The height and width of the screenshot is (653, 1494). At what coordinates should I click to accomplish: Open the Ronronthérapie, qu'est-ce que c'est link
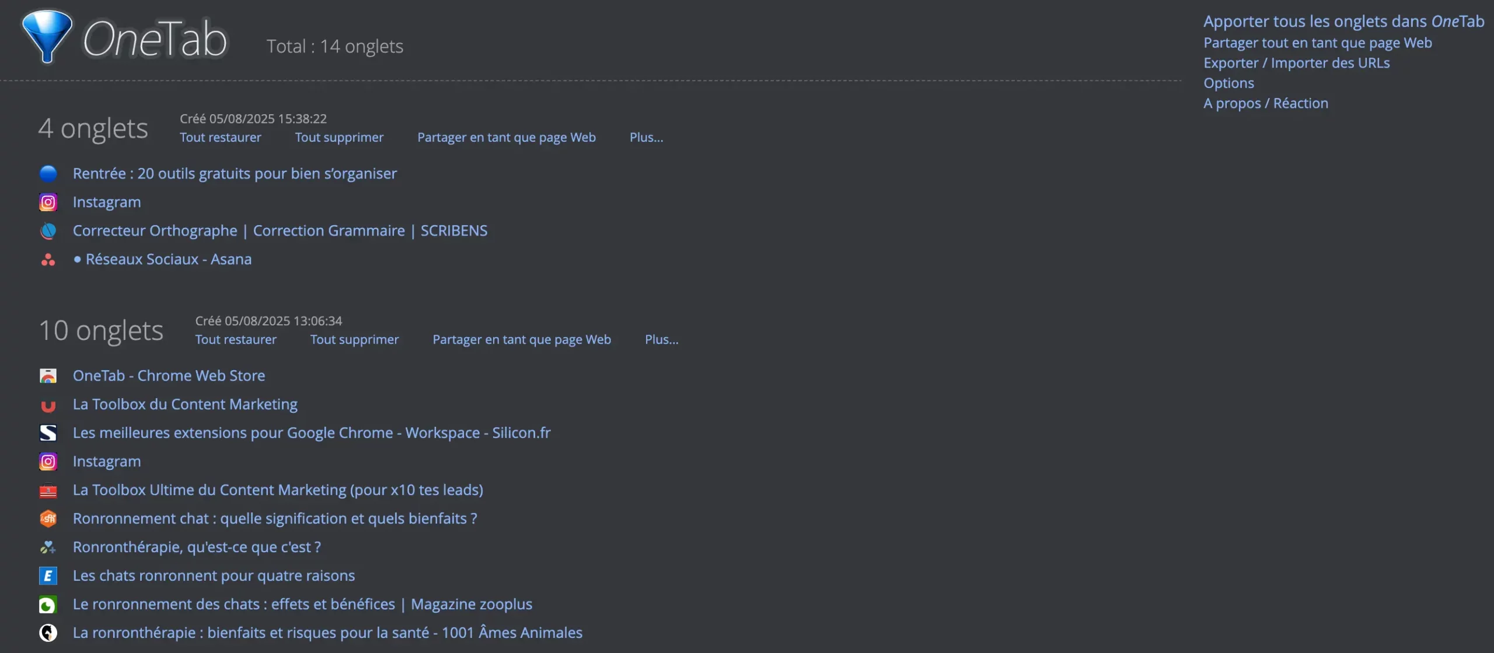click(x=197, y=547)
